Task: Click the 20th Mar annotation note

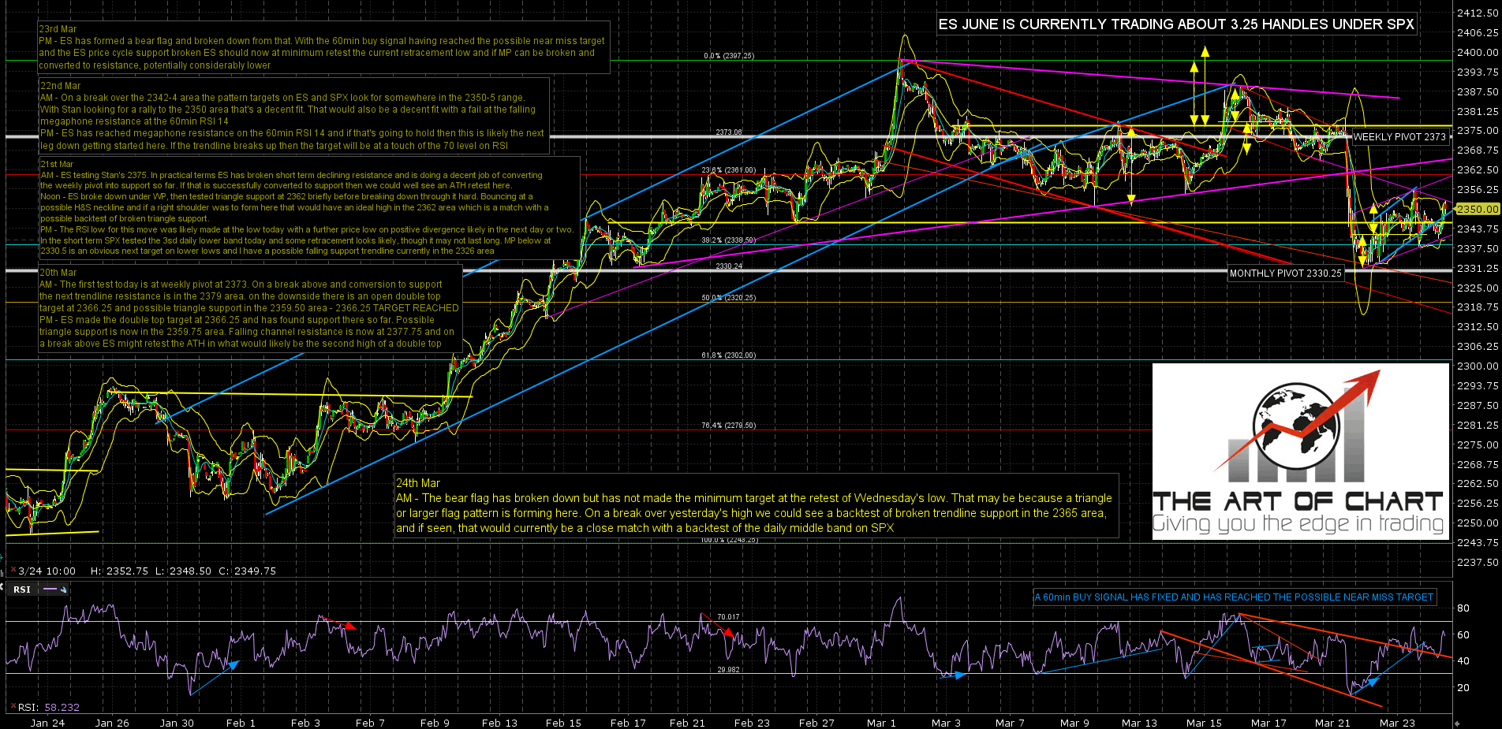Action: (x=250, y=308)
